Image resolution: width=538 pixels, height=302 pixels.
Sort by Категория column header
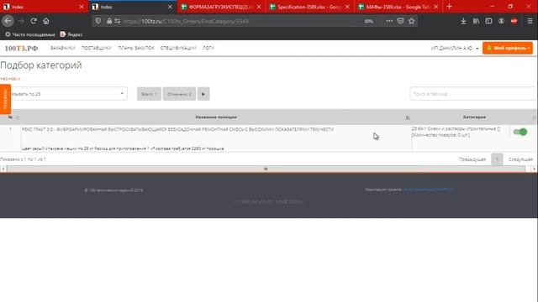click(x=474, y=117)
